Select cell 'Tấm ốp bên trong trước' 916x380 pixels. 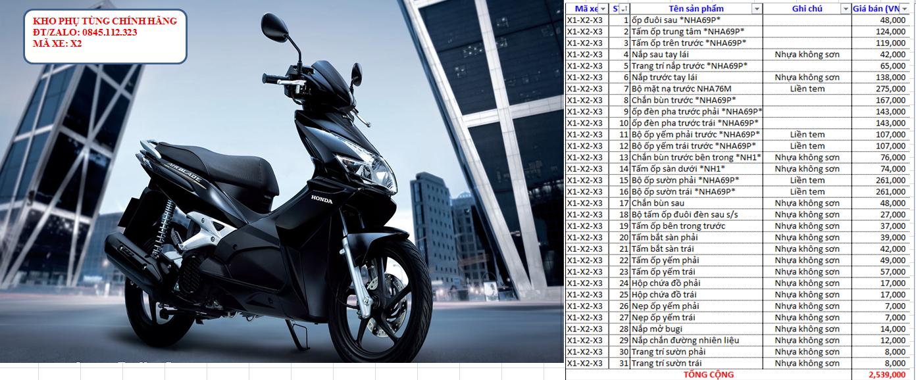[696, 226]
